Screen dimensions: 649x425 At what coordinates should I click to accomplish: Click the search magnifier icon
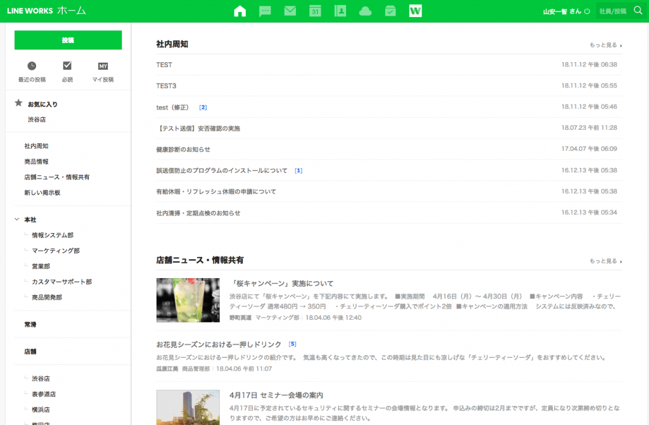tap(638, 11)
